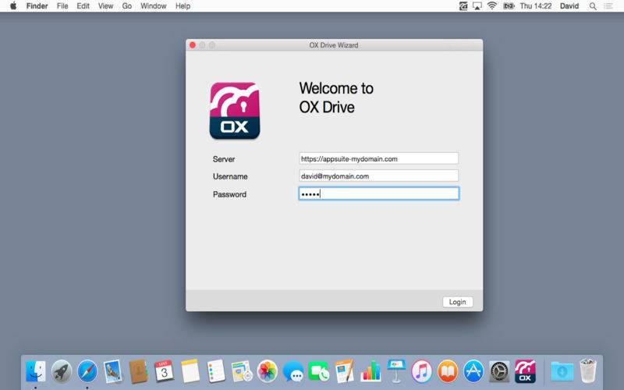
Task: Open Pages from the dock
Action: (344, 371)
